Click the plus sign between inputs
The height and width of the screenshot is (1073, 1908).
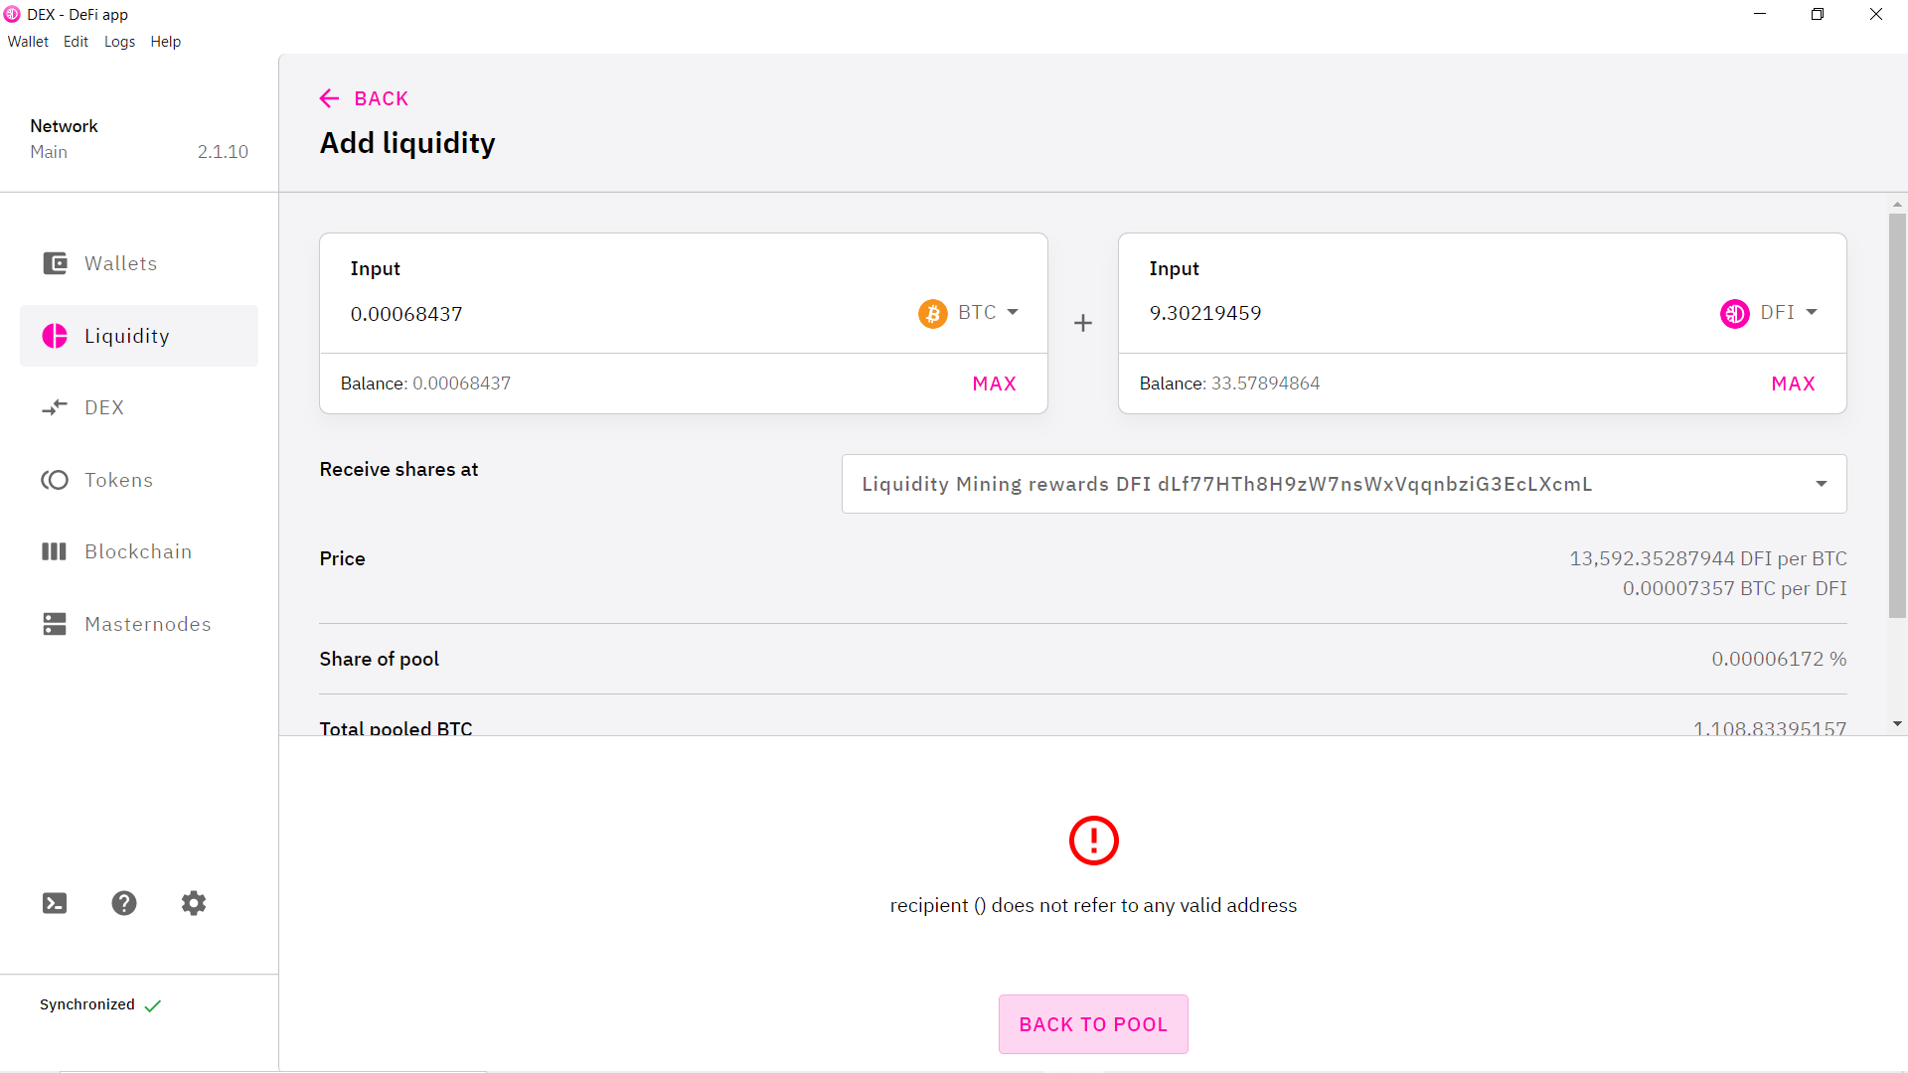pyautogui.click(x=1083, y=323)
